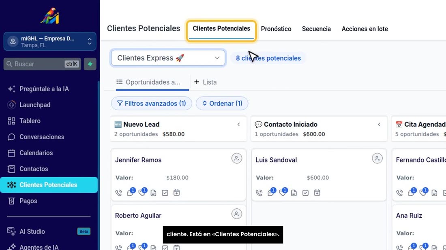Open Ana Ruiz opportunity card
This screenshot has height=250, width=446.
(419, 228)
